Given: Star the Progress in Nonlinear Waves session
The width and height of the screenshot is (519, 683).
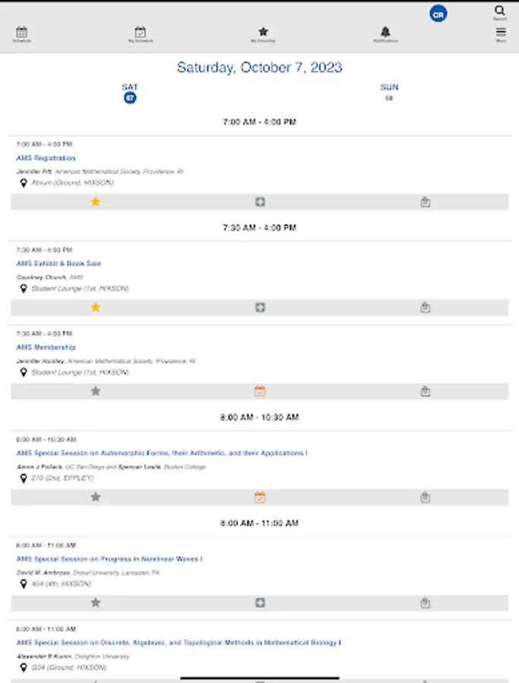Looking at the screenshot, I should [96, 603].
